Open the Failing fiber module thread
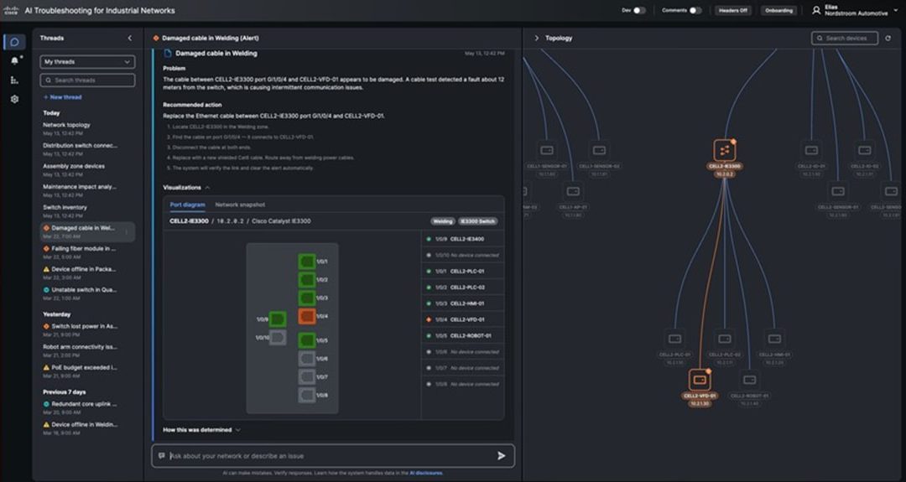Viewport: 906px width, 482px height. click(87, 252)
